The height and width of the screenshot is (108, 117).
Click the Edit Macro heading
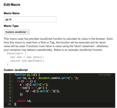click(x=12, y=5)
